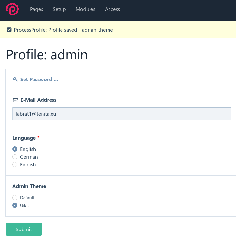Select Finnish language radio button
236x244 pixels.
coord(15,164)
